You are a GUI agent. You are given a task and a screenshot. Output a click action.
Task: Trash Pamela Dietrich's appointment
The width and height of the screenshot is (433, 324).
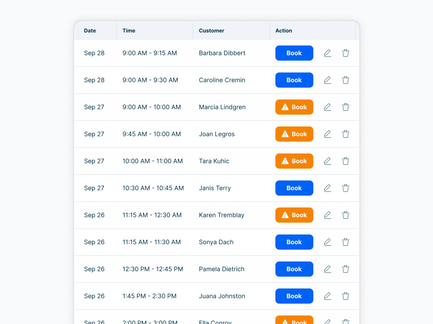pos(346,269)
